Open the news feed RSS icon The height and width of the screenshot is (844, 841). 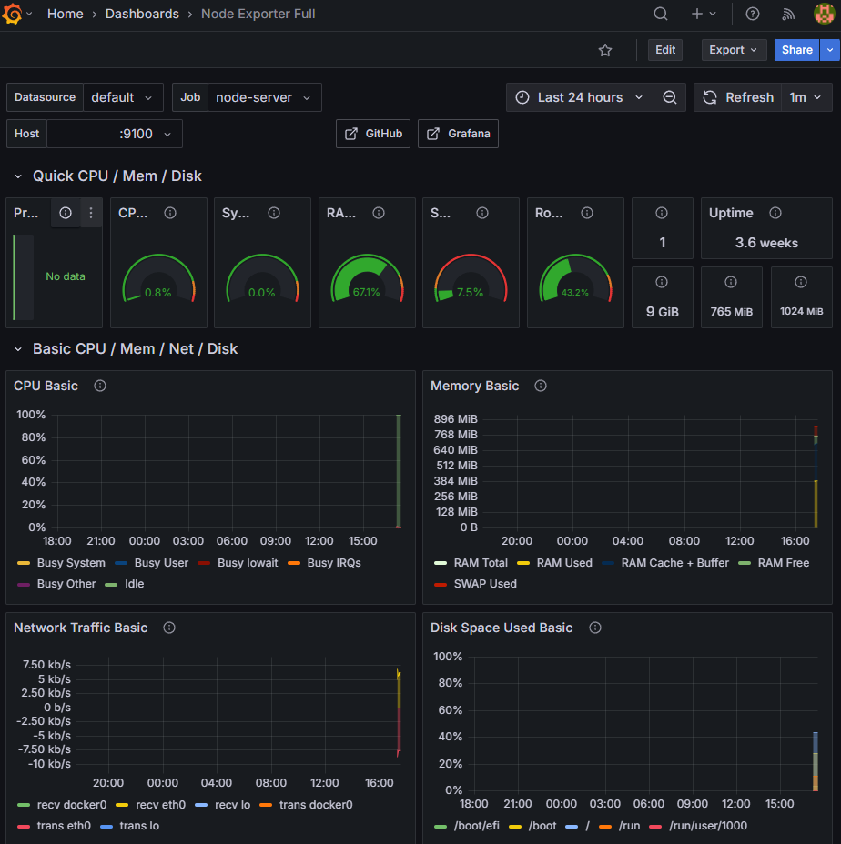click(787, 14)
